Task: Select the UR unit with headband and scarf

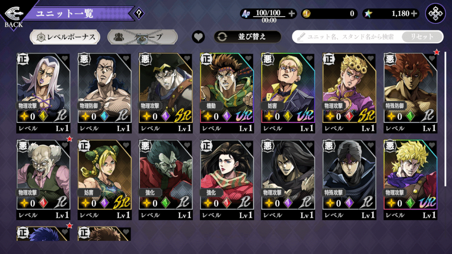Action: point(227,93)
